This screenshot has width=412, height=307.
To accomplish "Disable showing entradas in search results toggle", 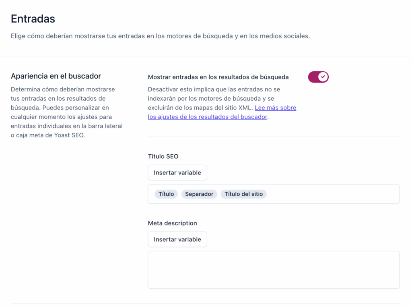I will (318, 77).
